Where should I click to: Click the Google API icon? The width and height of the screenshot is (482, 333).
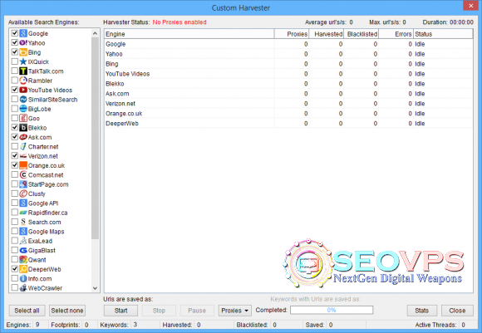(x=23, y=203)
